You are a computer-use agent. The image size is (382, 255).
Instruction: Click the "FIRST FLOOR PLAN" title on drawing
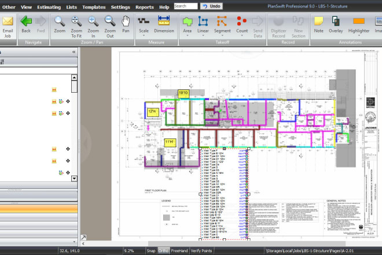tap(156, 190)
